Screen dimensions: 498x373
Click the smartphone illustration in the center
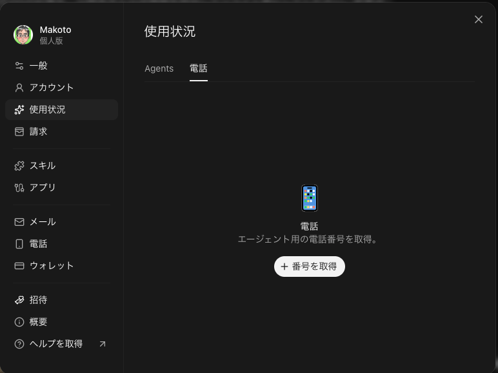pyautogui.click(x=310, y=198)
